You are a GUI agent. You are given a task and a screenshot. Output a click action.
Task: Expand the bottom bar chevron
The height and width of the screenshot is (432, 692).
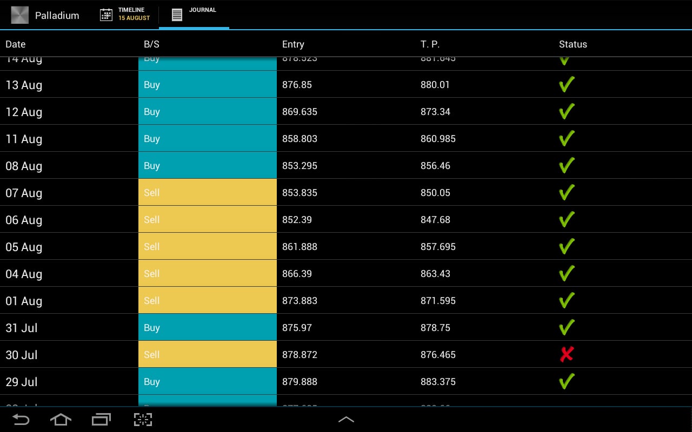pos(346,420)
